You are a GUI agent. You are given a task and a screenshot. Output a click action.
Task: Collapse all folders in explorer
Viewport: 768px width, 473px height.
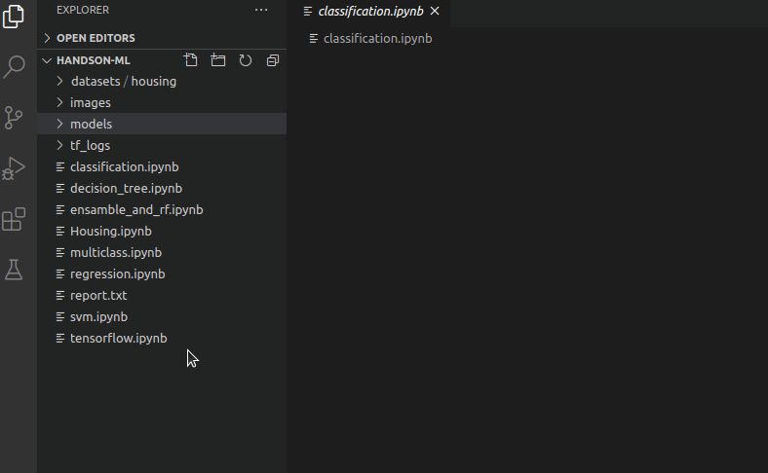[x=273, y=60]
